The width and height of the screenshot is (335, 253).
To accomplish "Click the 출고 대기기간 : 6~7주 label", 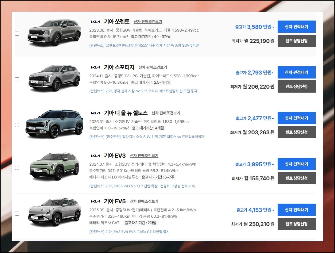I will [x=158, y=177].
